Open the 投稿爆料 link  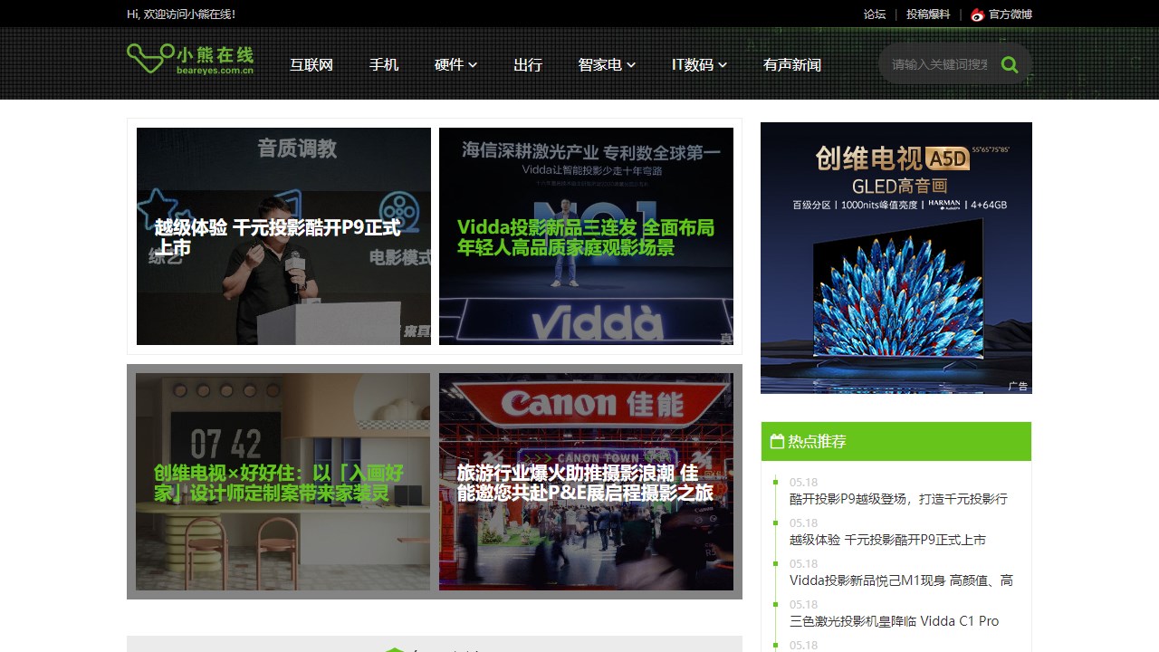[928, 14]
